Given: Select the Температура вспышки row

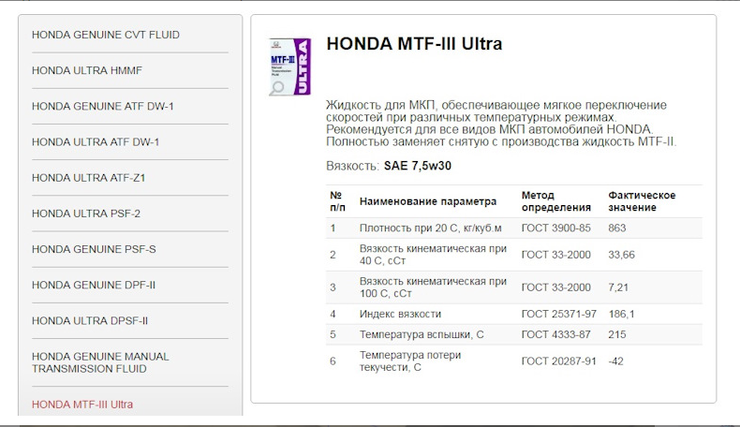Looking at the screenshot, I should (514, 334).
